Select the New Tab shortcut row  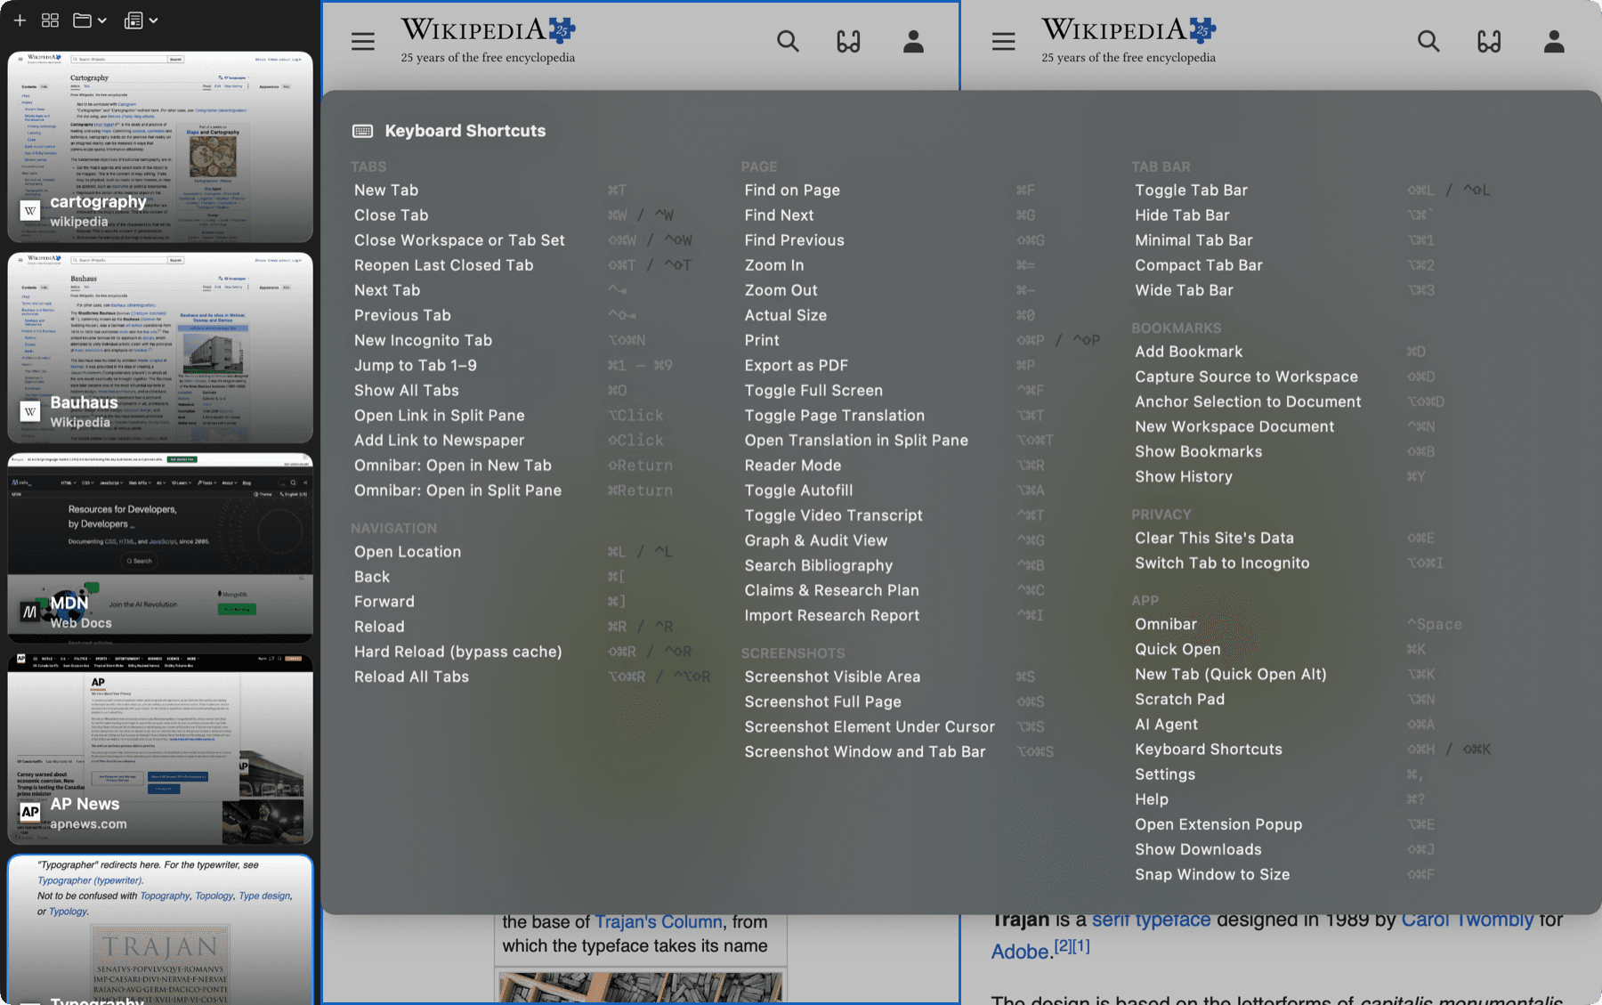pyautogui.click(x=531, y=190)
